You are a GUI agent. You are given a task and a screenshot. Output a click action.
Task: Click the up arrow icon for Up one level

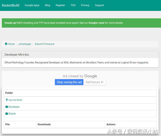7,100
